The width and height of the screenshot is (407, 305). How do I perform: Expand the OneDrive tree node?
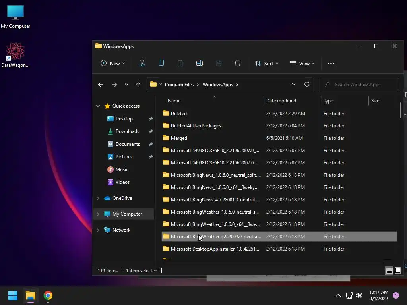[98, 198]
